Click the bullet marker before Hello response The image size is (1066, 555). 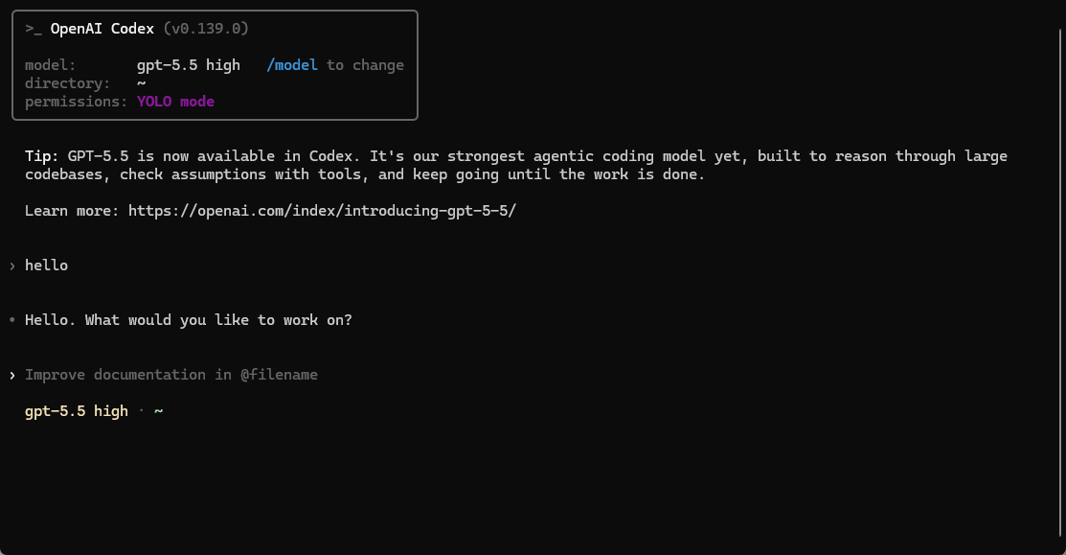click(x=12, y=319)
